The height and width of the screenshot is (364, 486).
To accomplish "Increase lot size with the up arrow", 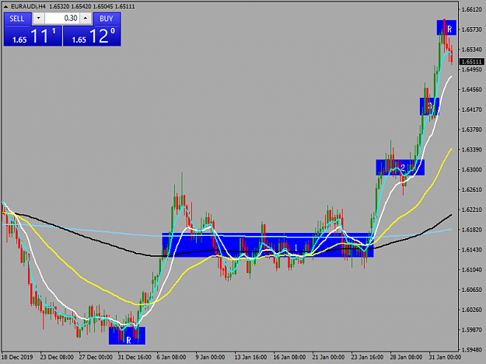I will [x=86, y=19].
